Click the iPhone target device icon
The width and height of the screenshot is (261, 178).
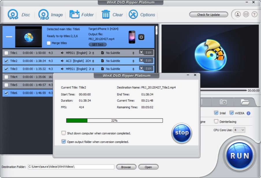[132, 37]
